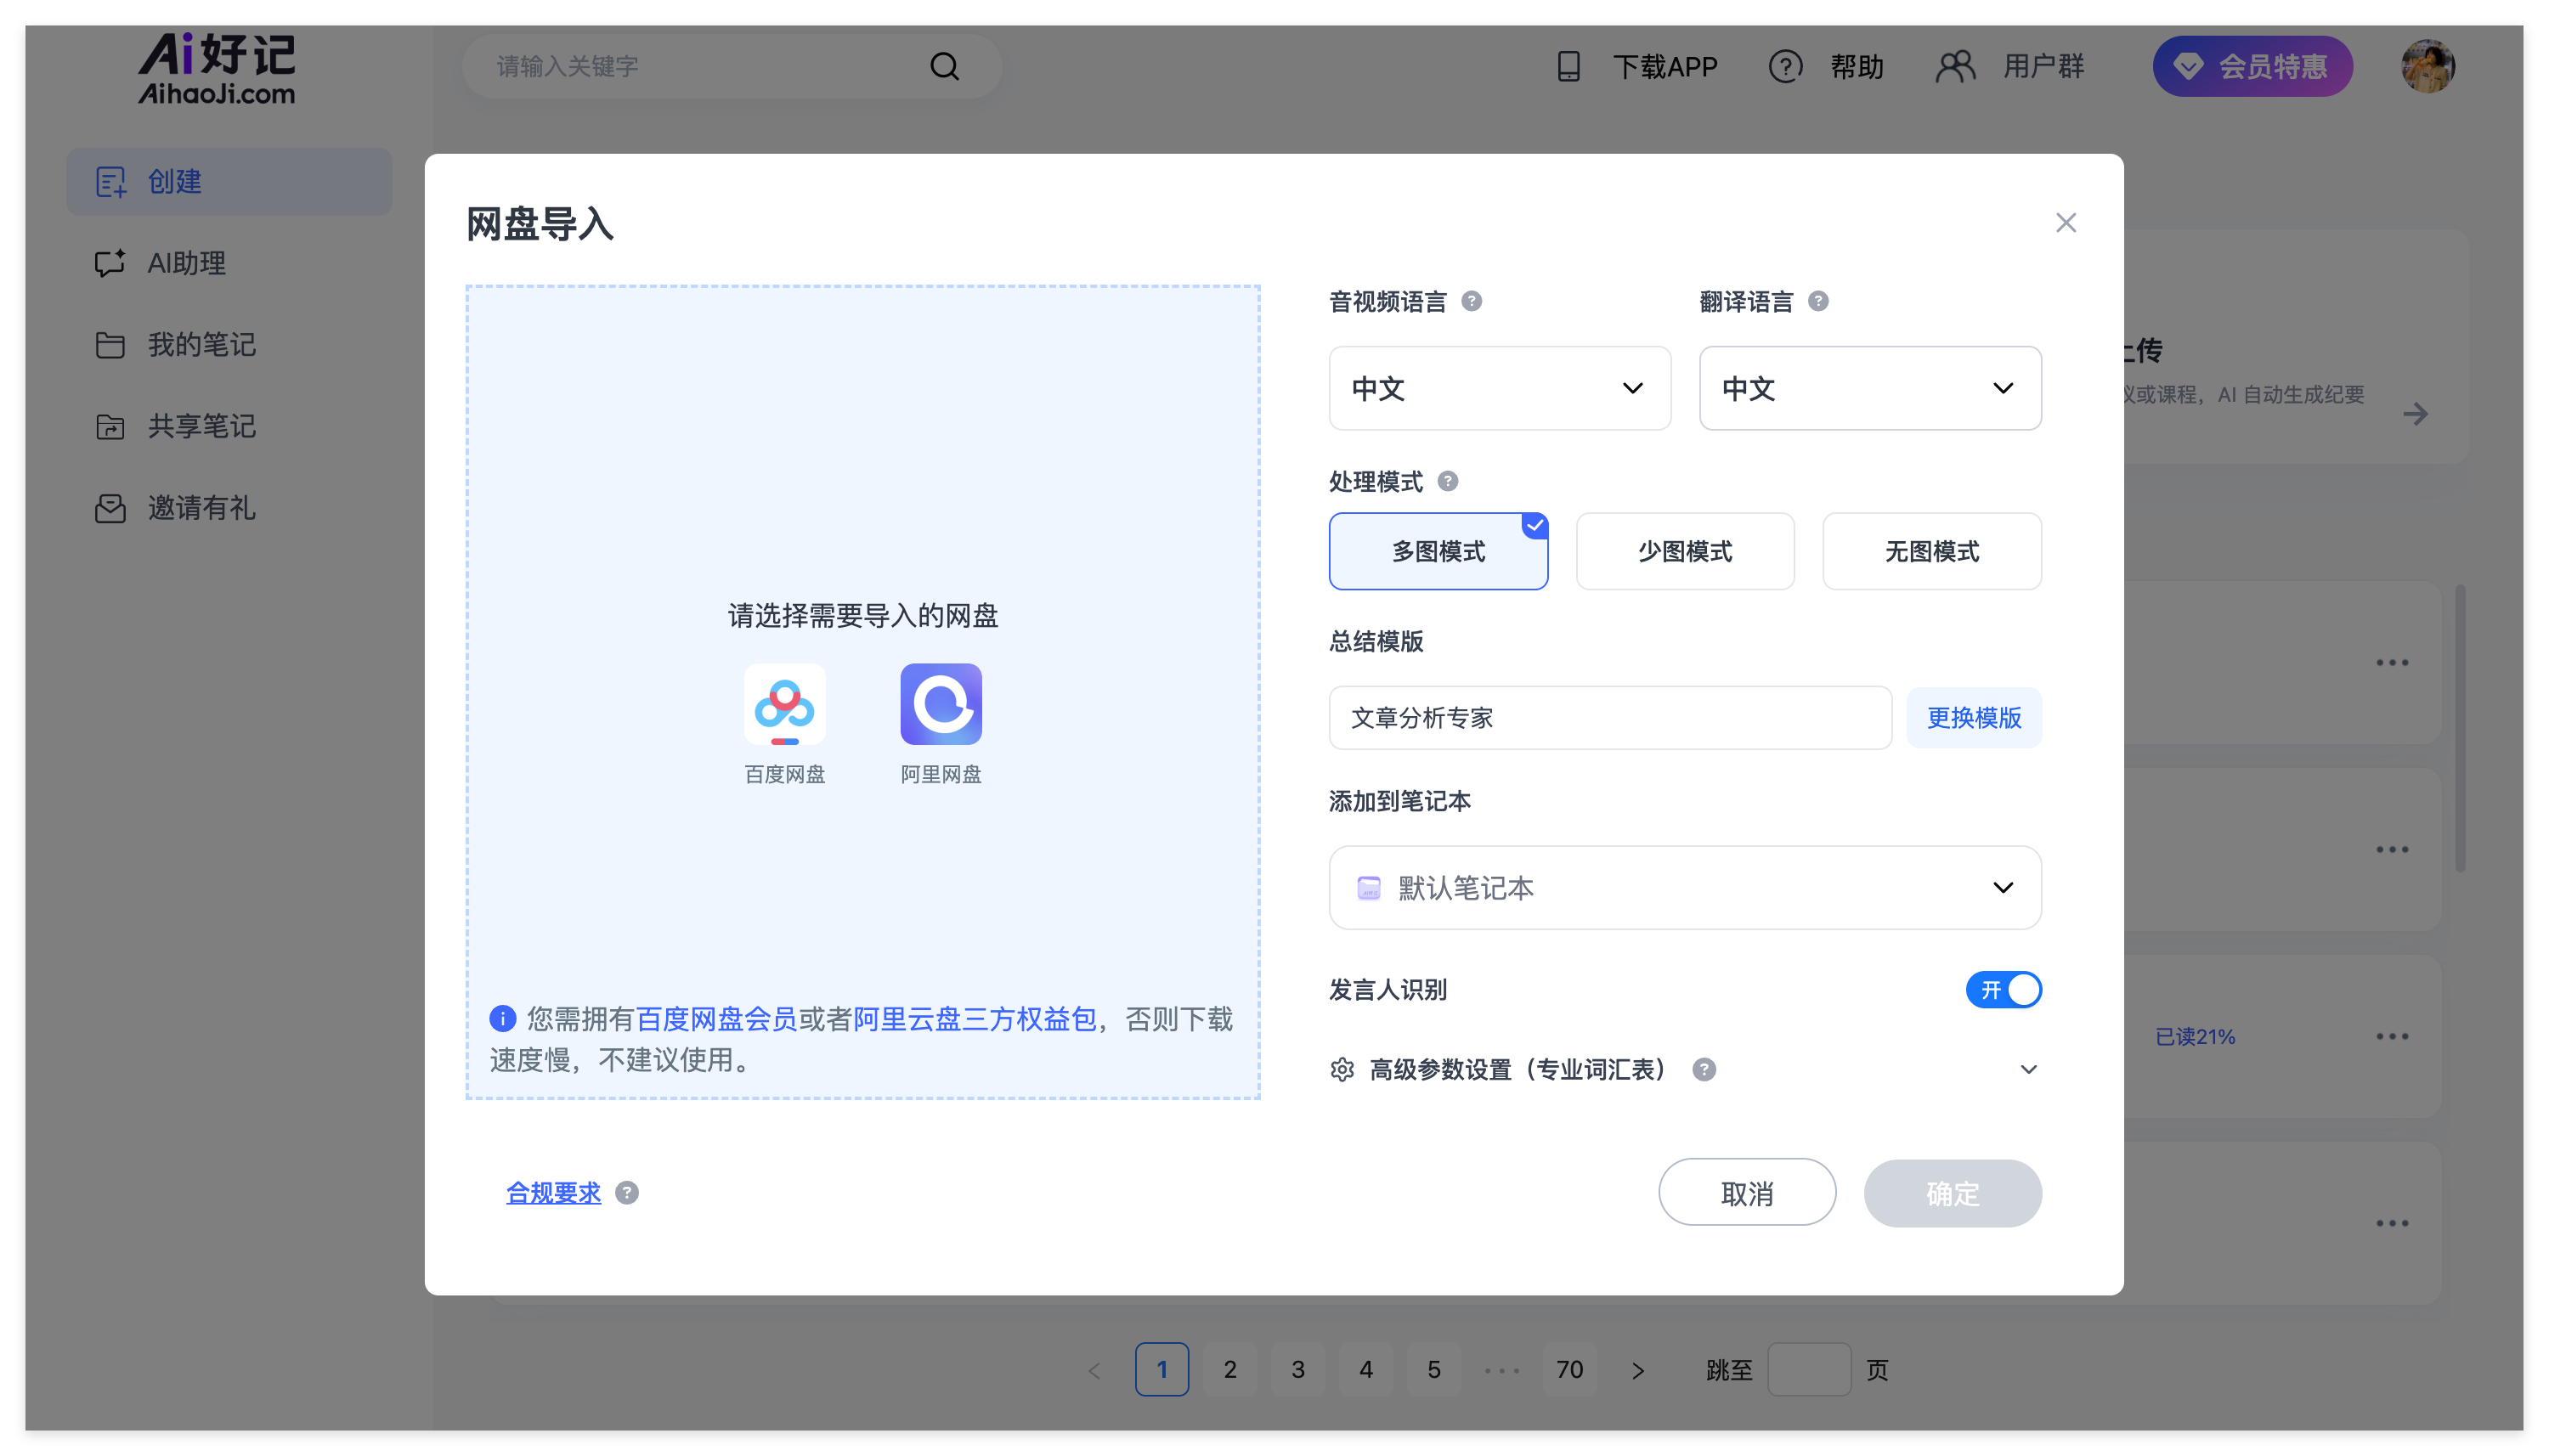Screen dimensions: 2549x1456
Task: Expand 高级参数设置 section chevron
Action: [x=2027, y=1069]
